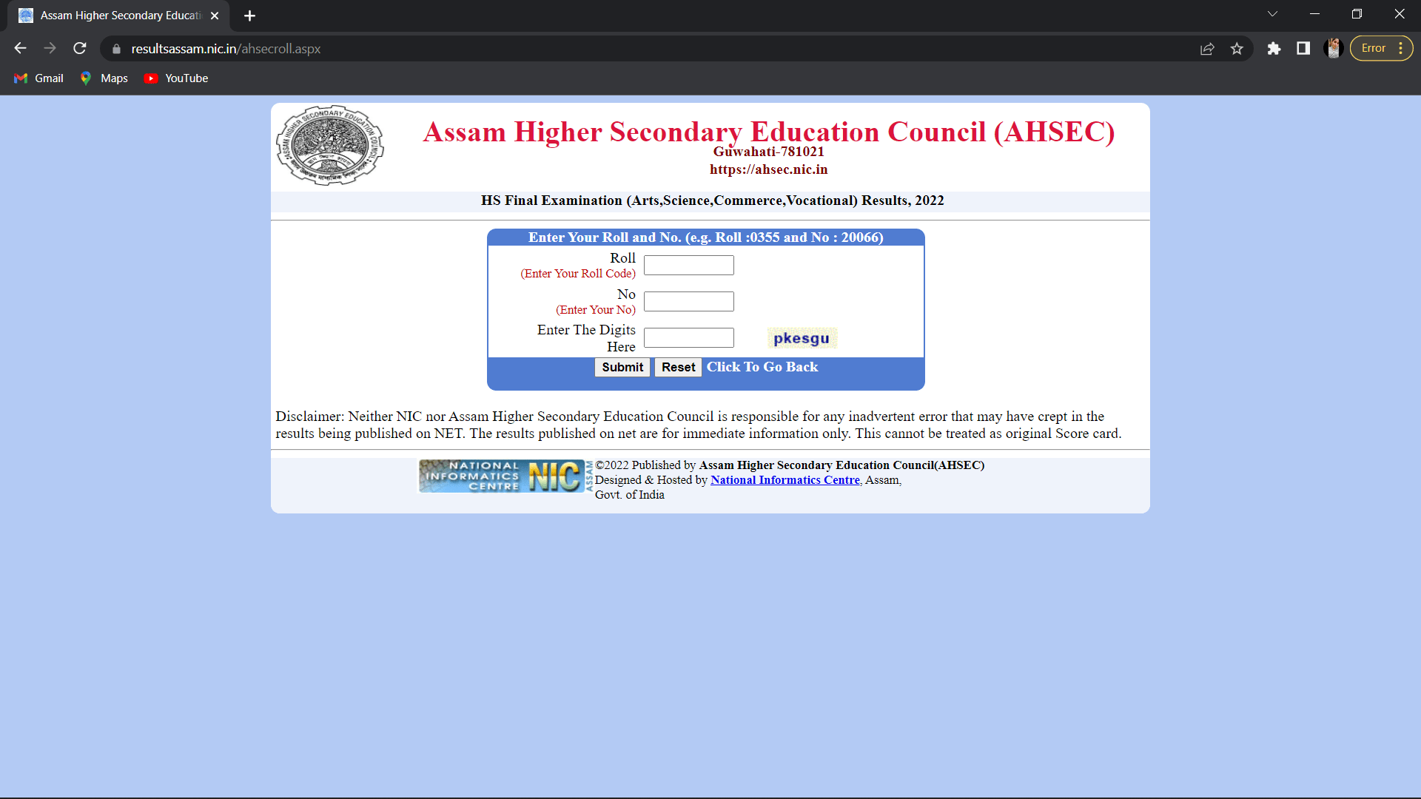The height and width of the screenshot is (799, 1421).
Task: Open the National Informatics Centre link
Action: pyautogui.click(x=785, y=479)
